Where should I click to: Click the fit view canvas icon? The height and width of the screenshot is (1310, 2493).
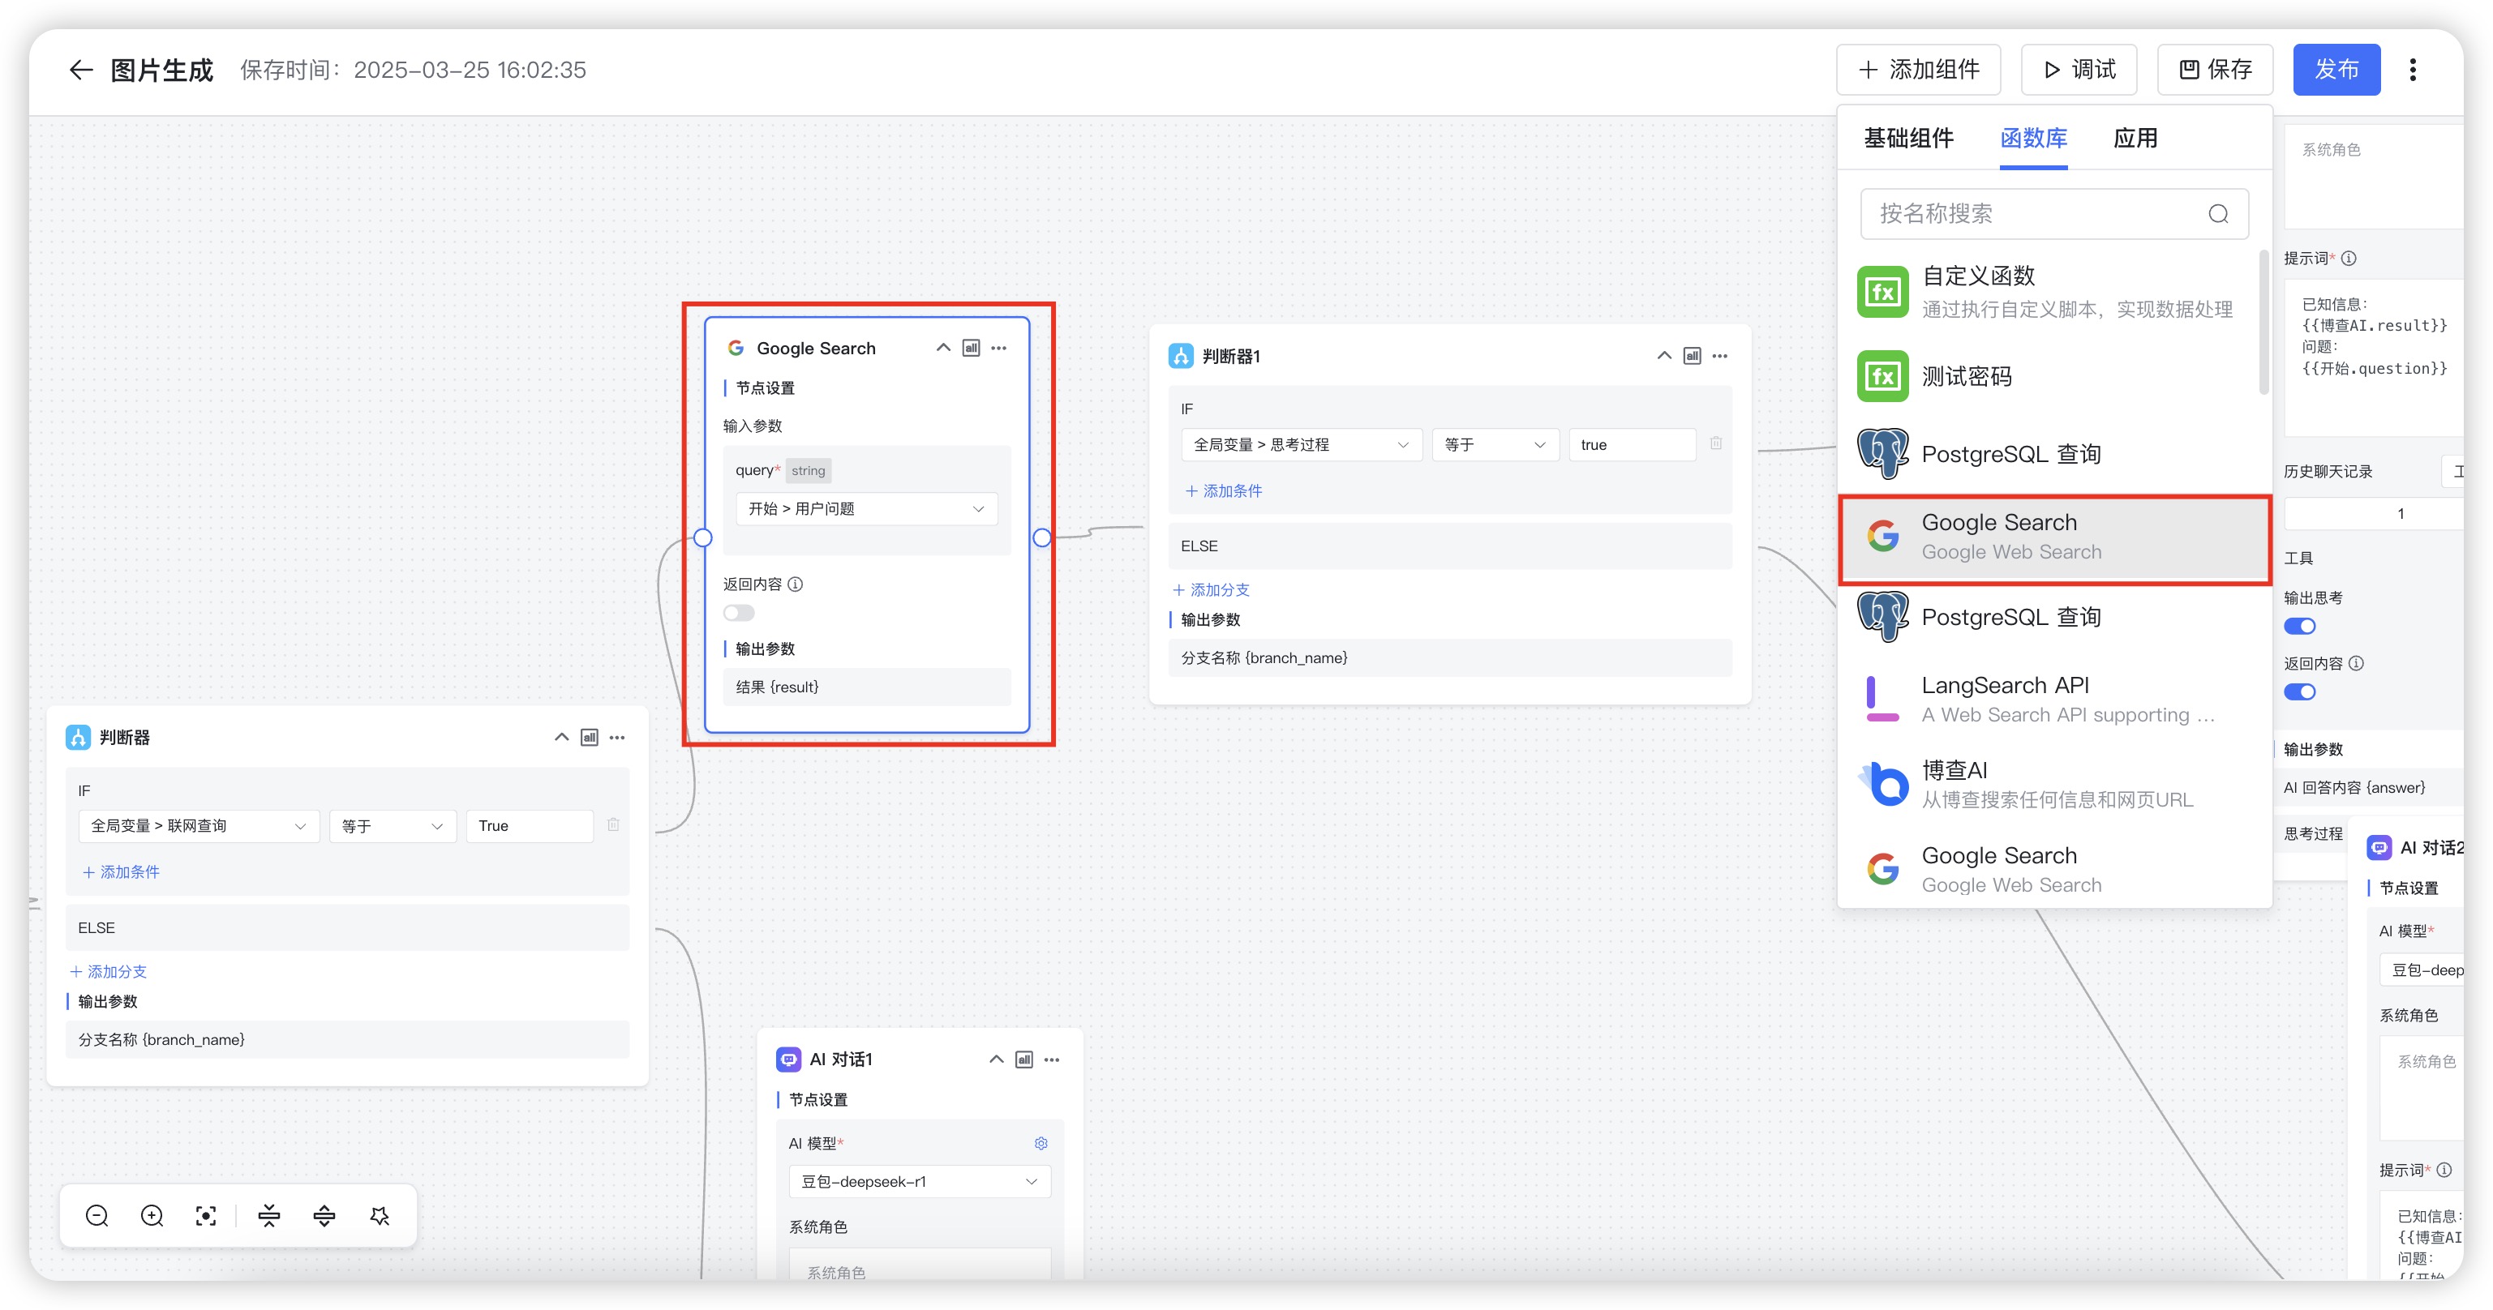(x=205, y=1216)
